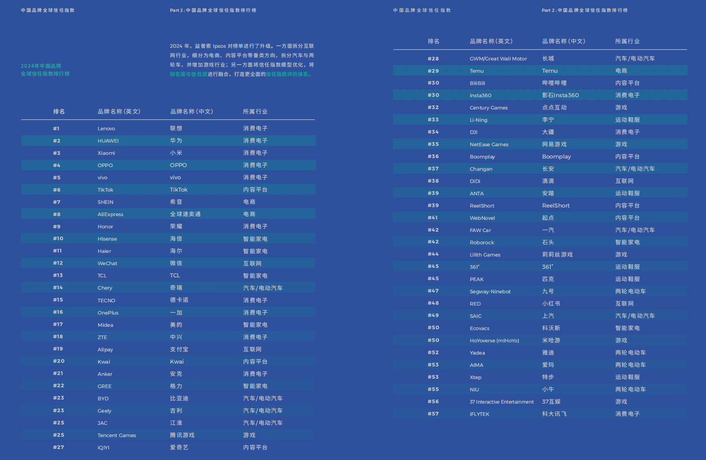The width and height of the screenshot is (706, 460).
Task: Select the BYD brand cell
Action: [103, 399]
